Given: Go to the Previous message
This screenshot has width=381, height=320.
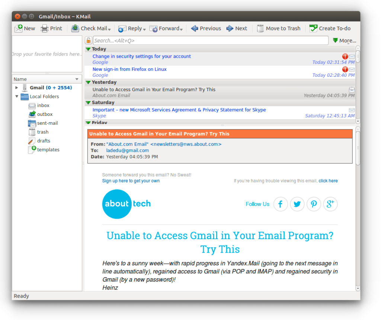Looking at the screenshot, I should pos(206,28).
